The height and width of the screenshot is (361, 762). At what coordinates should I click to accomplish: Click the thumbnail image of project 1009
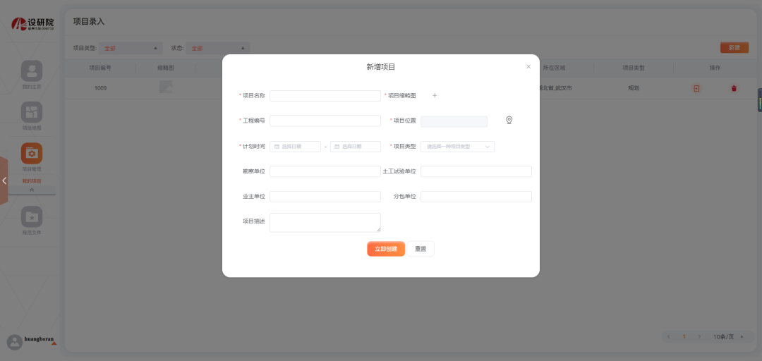(166, 87)
